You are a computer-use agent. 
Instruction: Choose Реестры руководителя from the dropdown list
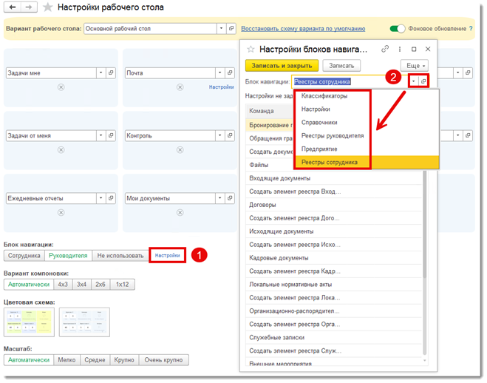(333, 136)
